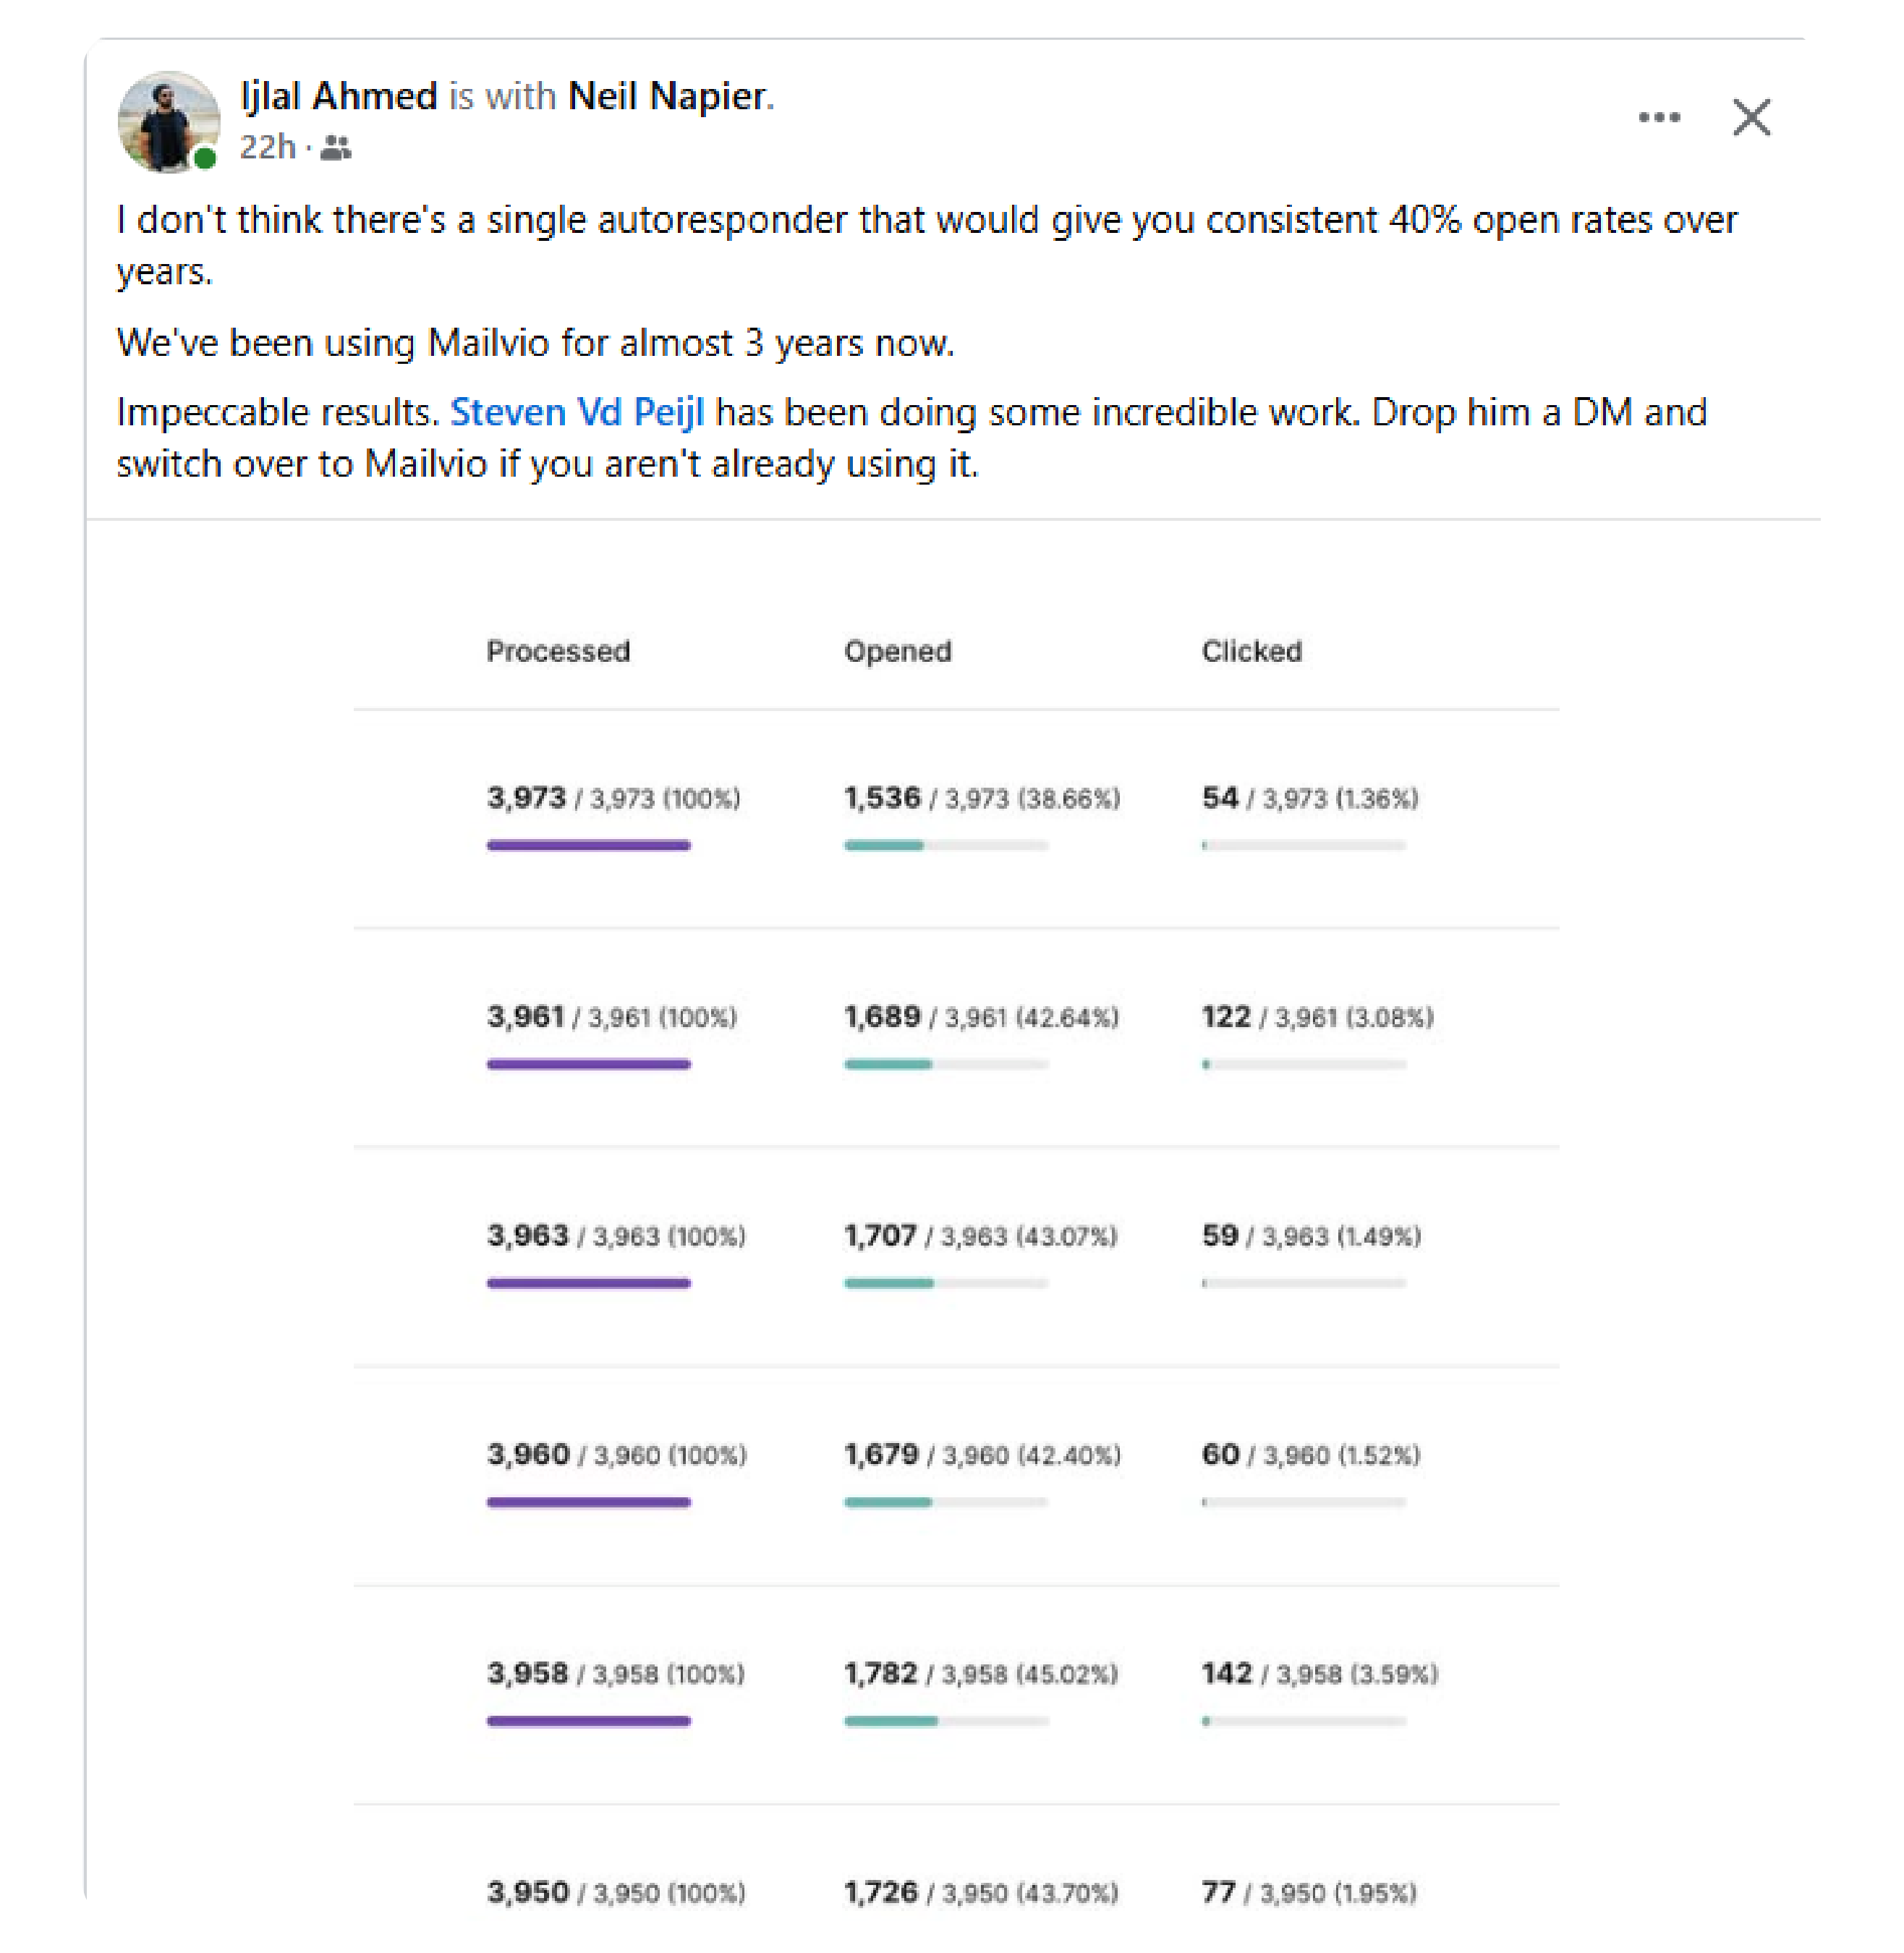Click the opened bar under 1,782 / 3,958
The image size is (1904, 1953).
click(945, 1720)
